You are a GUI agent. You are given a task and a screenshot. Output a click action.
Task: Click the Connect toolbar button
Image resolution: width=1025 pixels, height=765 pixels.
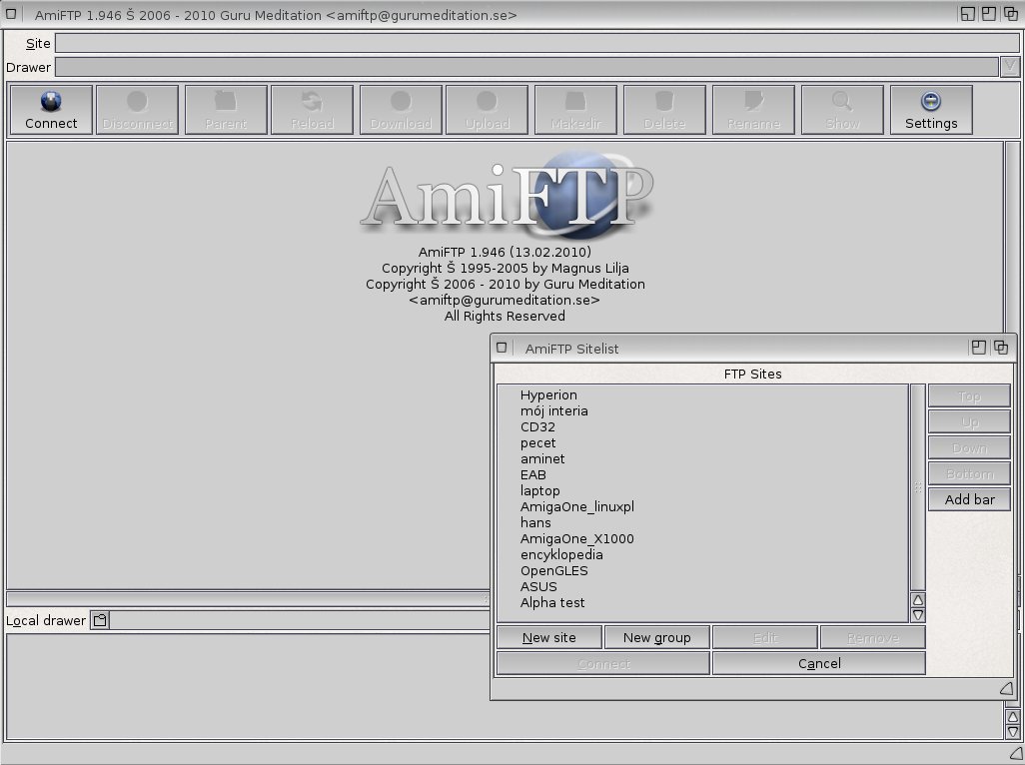coord(51,110)
